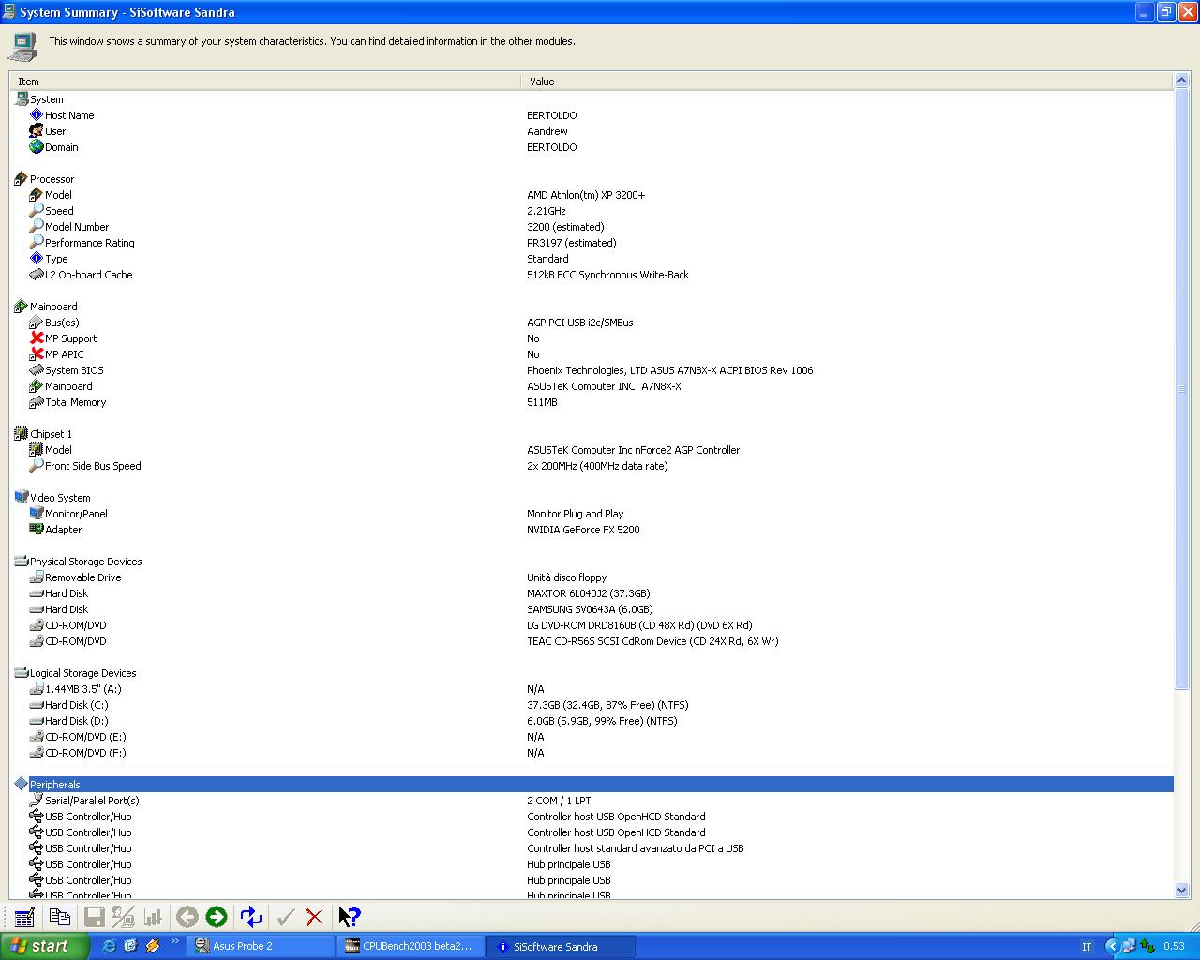Image resolution: width=1200 pixels, height=960 pixels.
Task: Click the globe icon beside Domain
Action: [x=37, y=146]
